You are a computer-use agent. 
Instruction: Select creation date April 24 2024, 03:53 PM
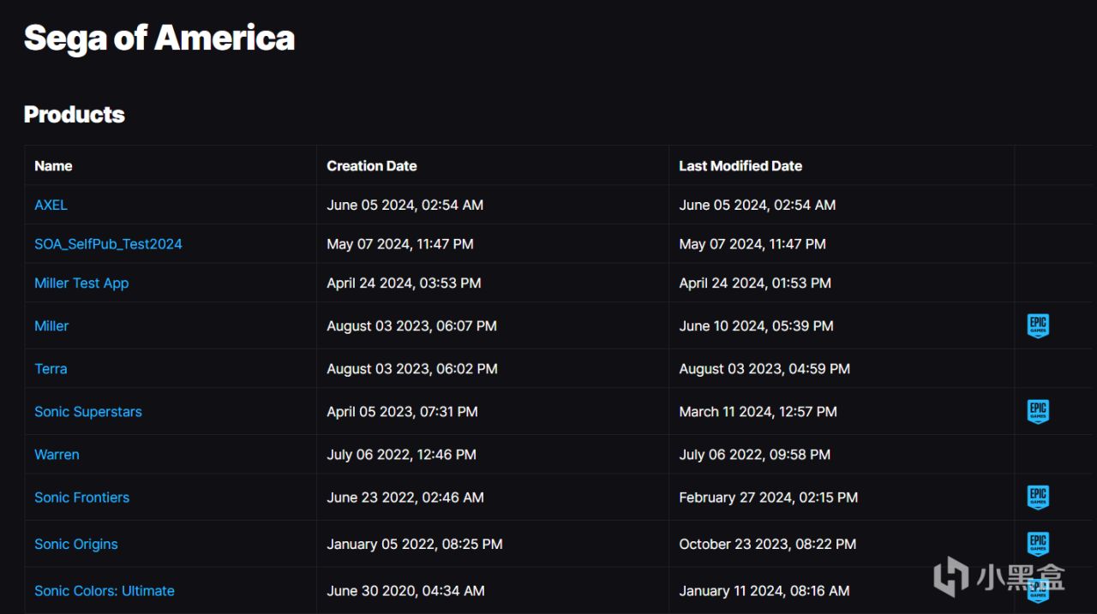(x=404, y=283)
